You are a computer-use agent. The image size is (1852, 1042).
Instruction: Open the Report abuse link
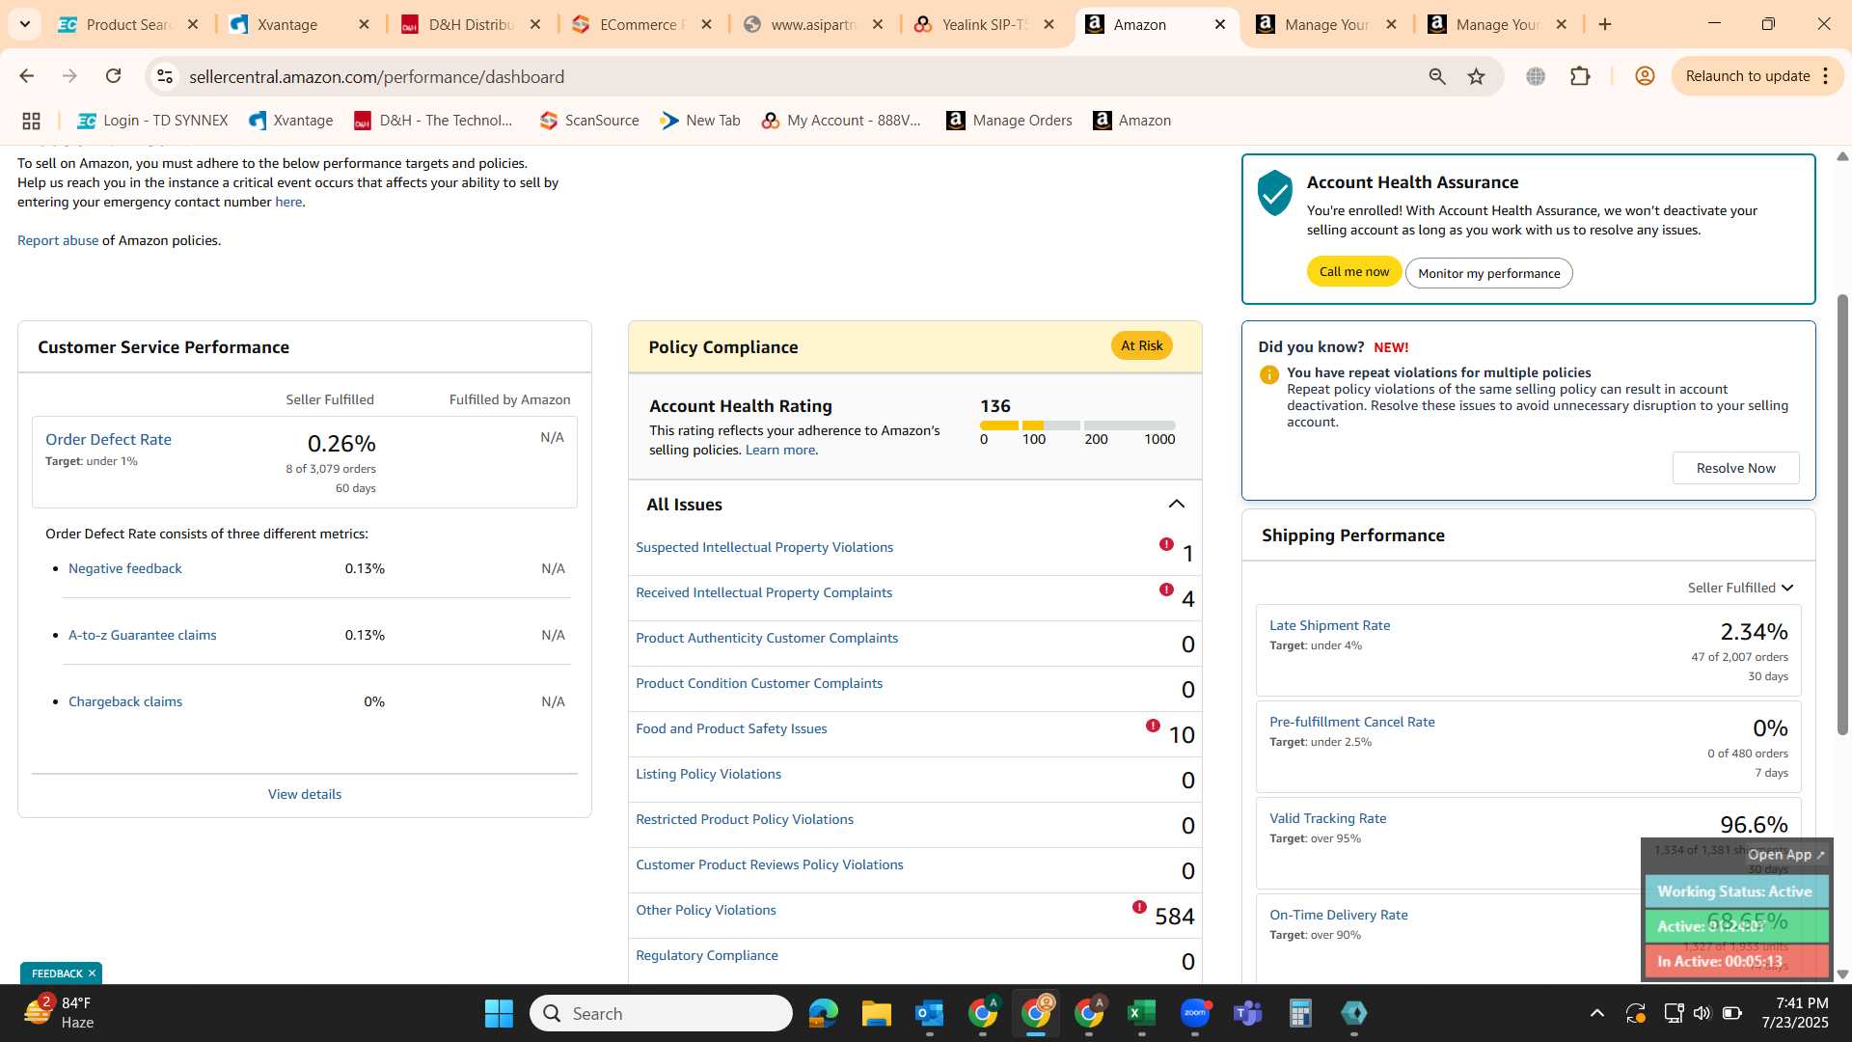pos(58,240)
